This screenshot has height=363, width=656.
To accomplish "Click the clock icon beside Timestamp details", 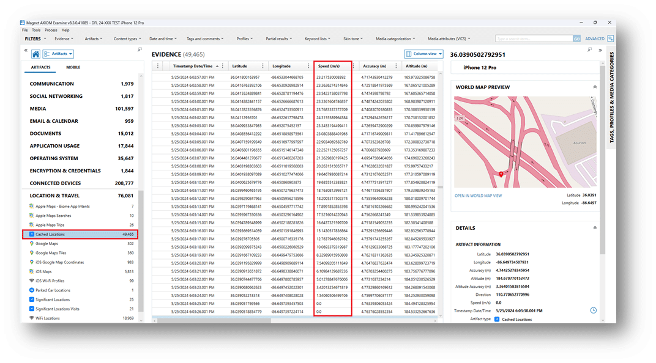I will tap(592, 310).
